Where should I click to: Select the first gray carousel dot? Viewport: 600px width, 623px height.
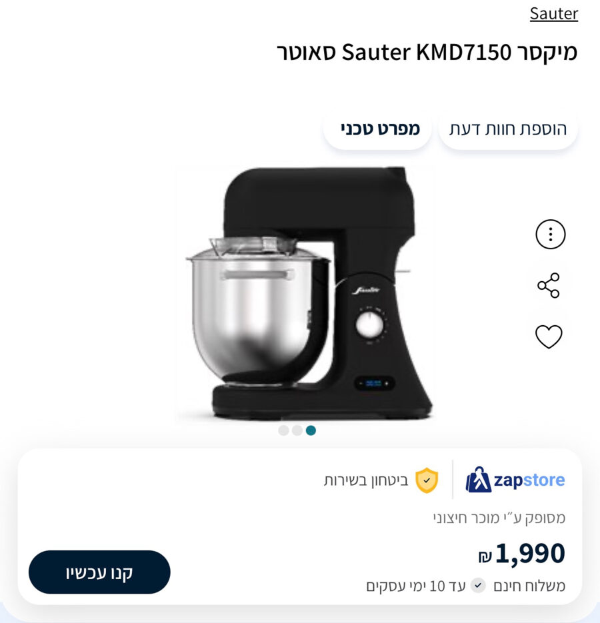pos(283,430)
